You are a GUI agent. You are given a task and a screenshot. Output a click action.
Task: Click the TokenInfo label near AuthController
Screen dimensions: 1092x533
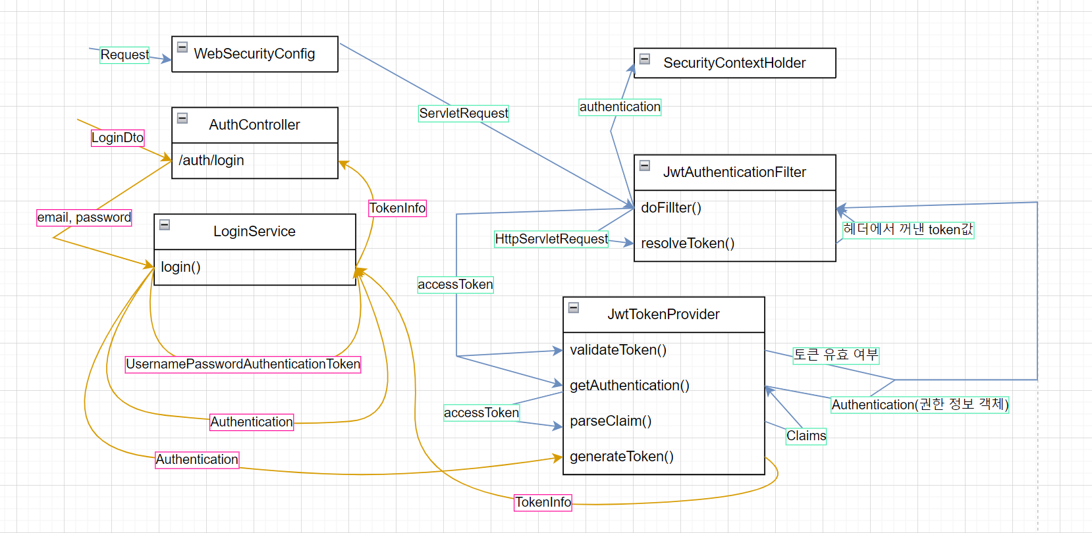(397, 208)
